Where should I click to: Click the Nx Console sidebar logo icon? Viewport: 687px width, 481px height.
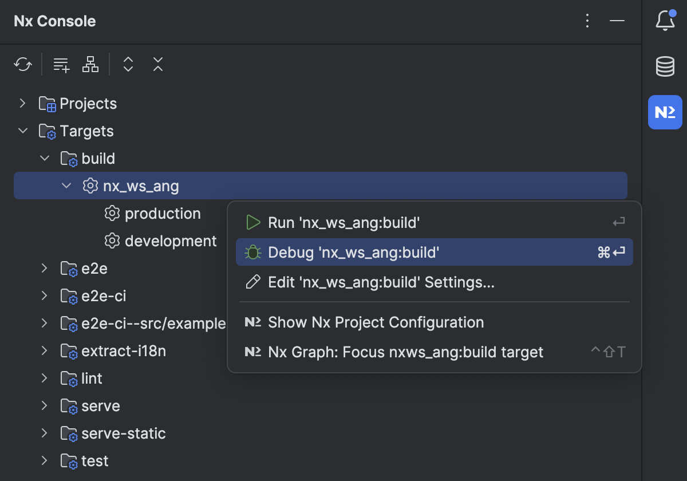(665, 112)
